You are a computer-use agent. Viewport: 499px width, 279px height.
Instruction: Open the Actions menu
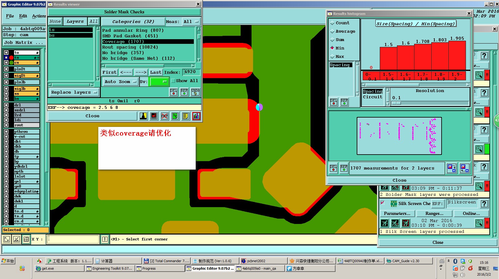(x=39, y=16)
